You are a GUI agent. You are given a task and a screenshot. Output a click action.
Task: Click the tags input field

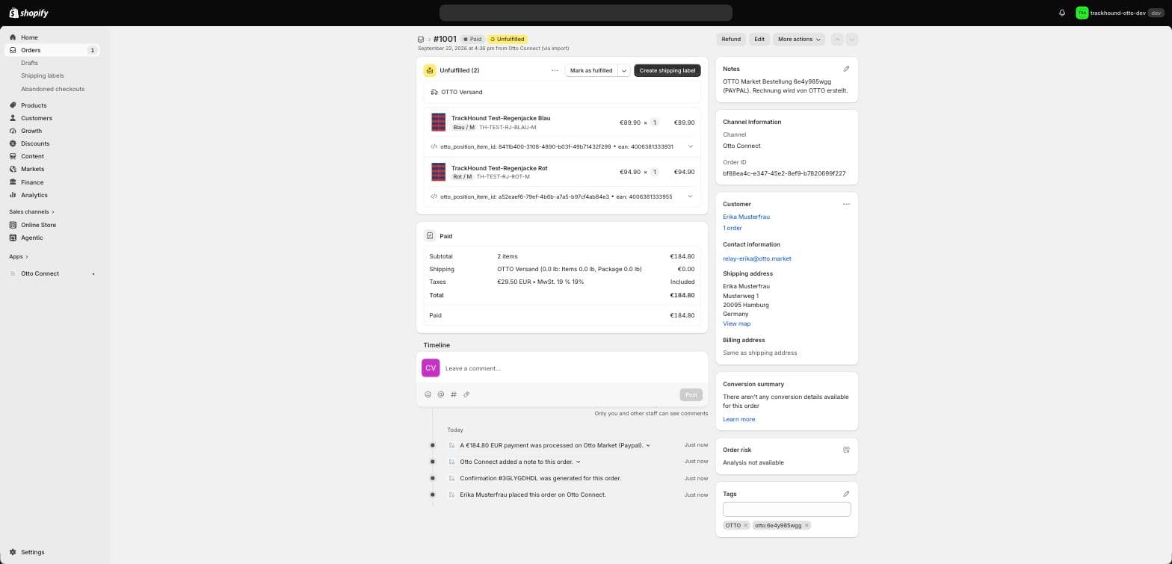tap(786, 509)
